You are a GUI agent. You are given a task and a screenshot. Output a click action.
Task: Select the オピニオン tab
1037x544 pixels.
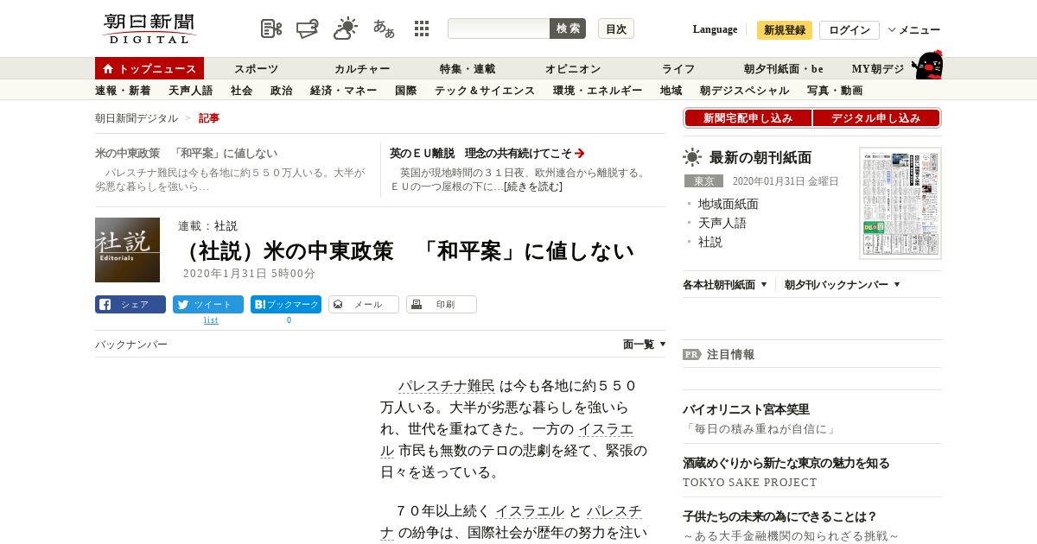coord(573,69)
